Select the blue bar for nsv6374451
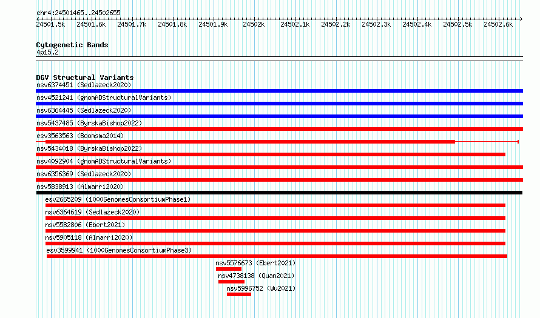The image size is (540, 318). point(279,91)
